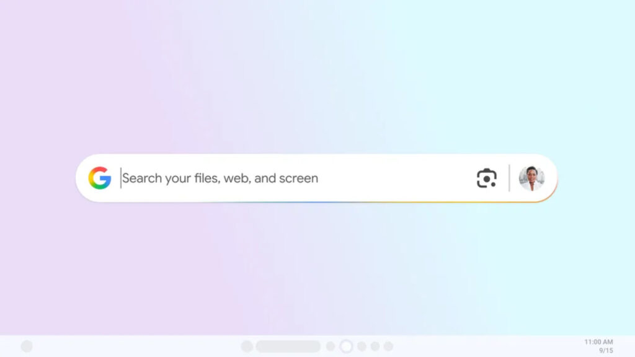The width and height of the screenshot is (635, 357).
Task: Click the shelf dot just right of the ring
Action: [362, 346]
